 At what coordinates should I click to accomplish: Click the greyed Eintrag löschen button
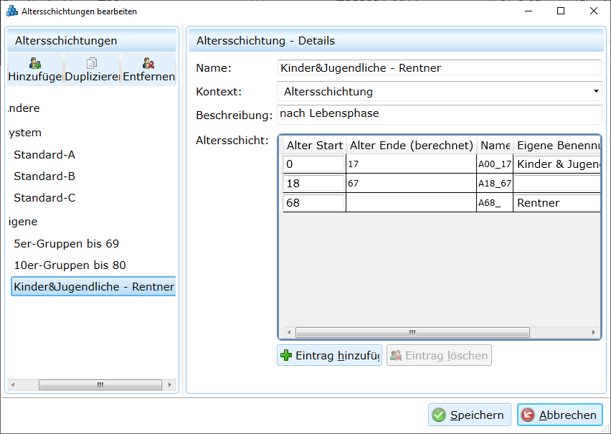439,355
